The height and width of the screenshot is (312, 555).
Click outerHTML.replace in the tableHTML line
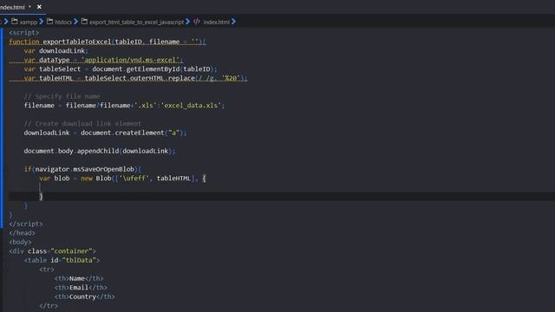[162, 78]
